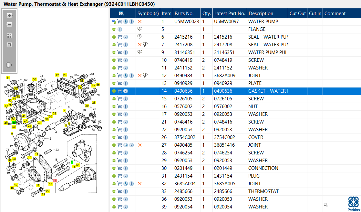Open info for WASHER 2411152
This screenshot has height=212, width=361.
(126, 68)
